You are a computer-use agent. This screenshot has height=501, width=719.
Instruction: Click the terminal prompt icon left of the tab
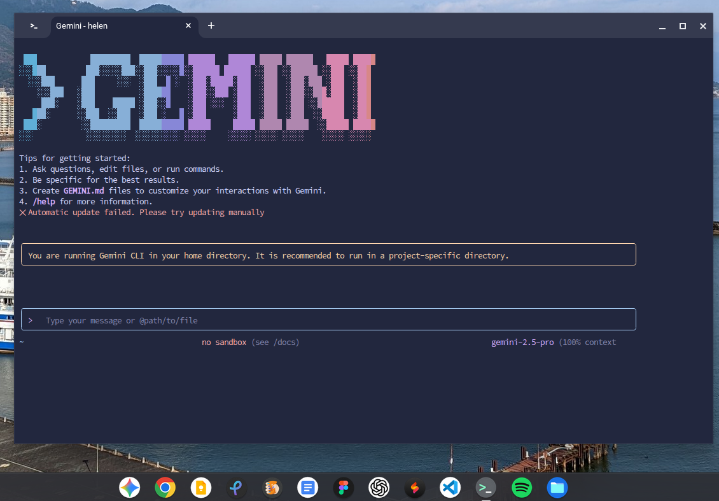(34, 26)
